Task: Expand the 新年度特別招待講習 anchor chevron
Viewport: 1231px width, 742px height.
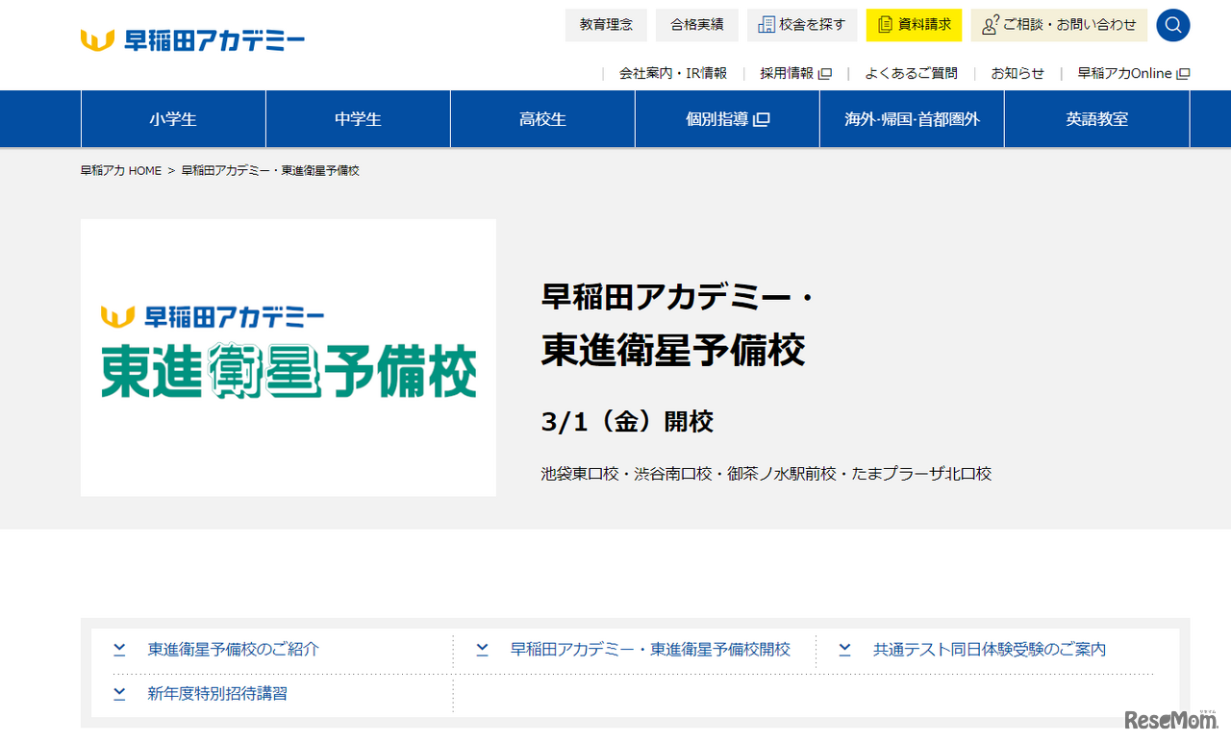Action: point(119,693)
